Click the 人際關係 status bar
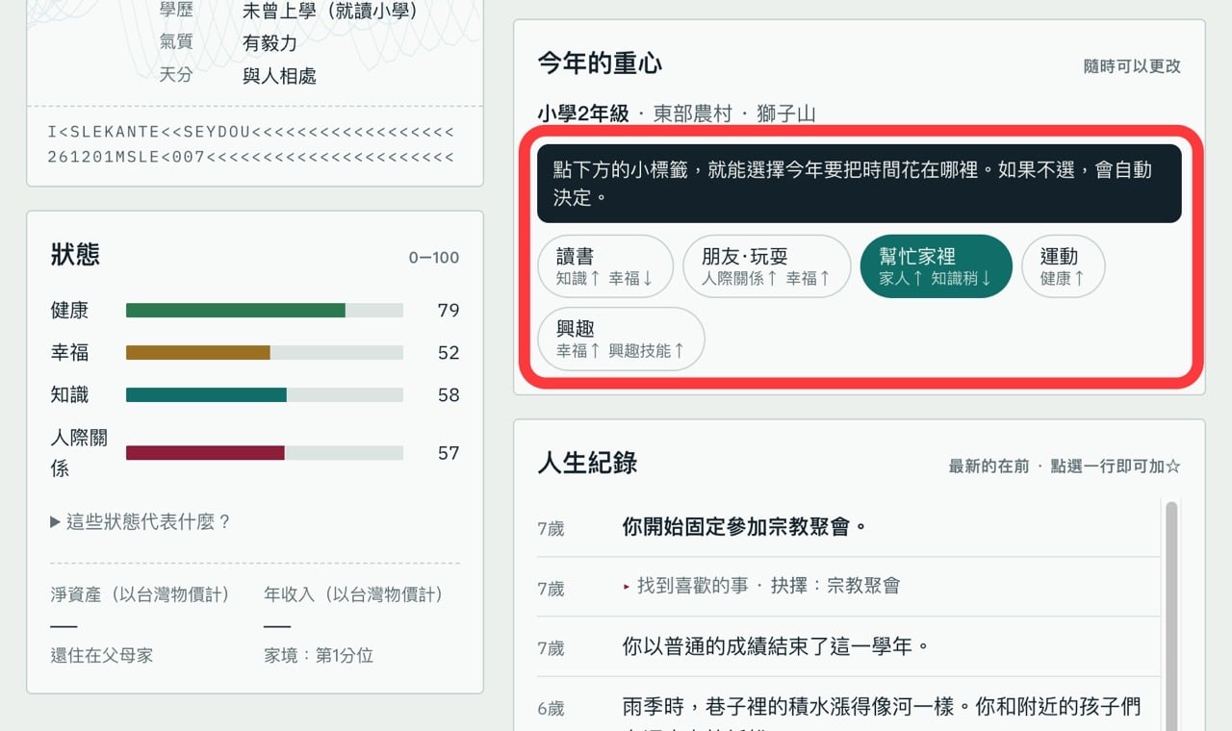This screenshot has height=731, width=1232. (265, 453)
